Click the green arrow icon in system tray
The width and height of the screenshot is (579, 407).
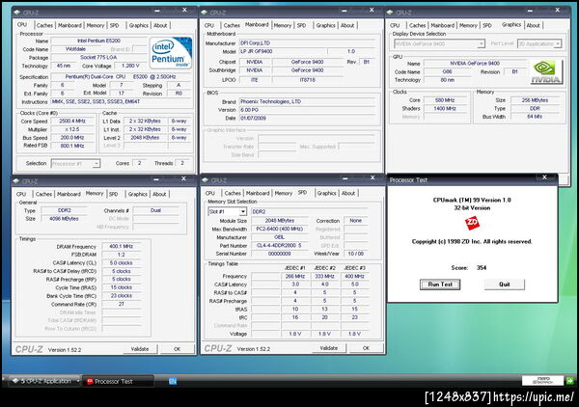tap(570, 380)
